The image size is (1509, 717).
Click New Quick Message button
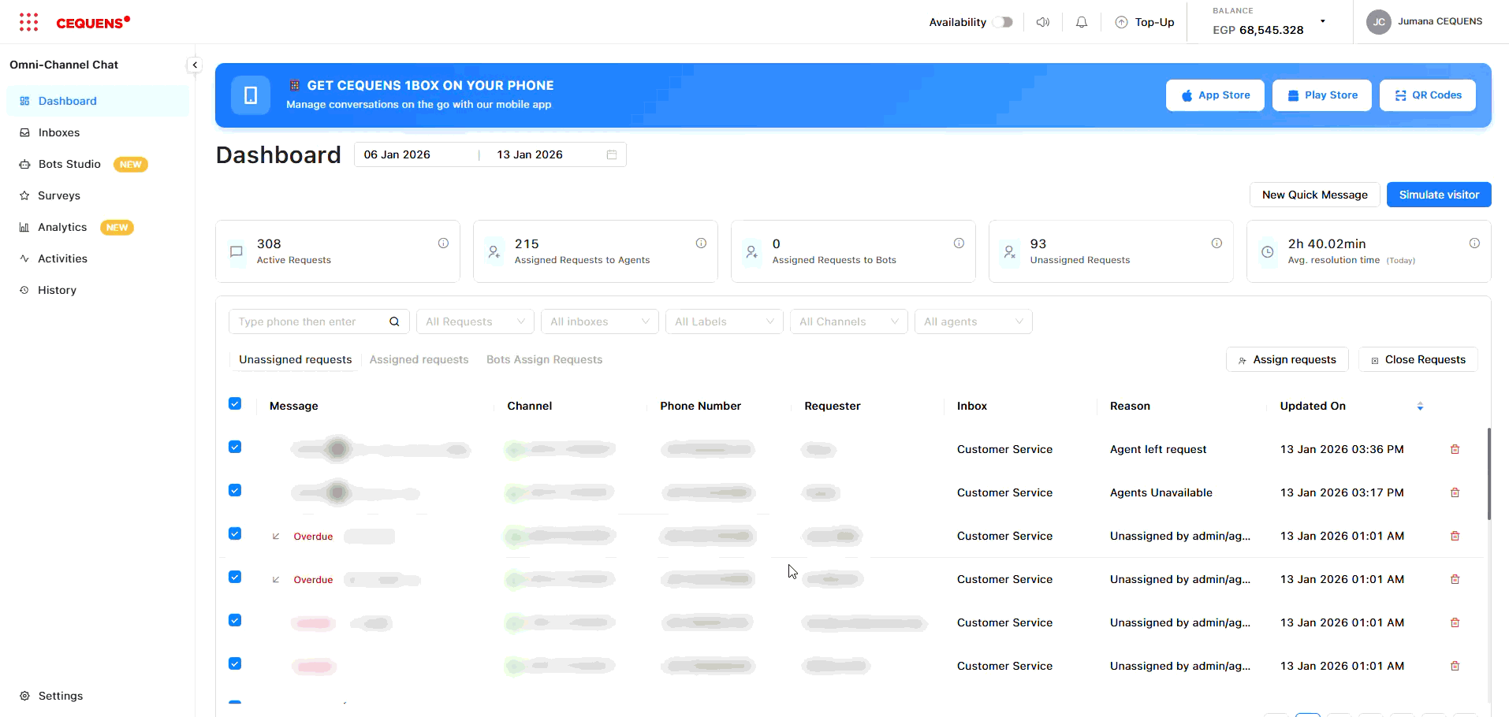(x=1314, y=195)
